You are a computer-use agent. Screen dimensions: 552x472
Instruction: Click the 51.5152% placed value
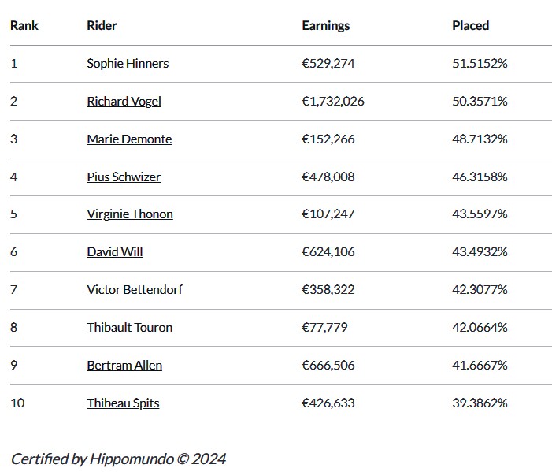pos(480,64)
